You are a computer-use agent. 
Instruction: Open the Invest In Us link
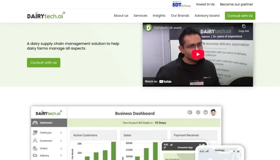tap(205, 4)
